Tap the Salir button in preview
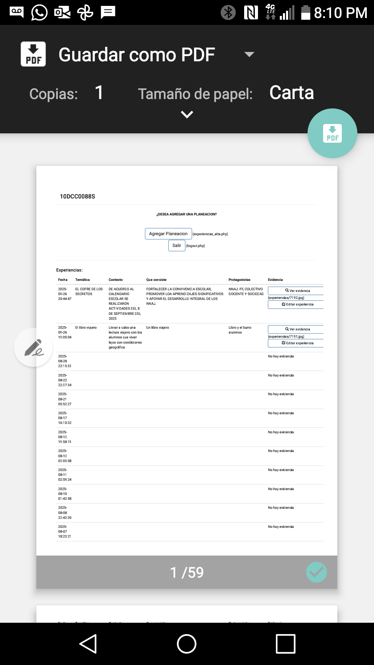 coord(177,246)
